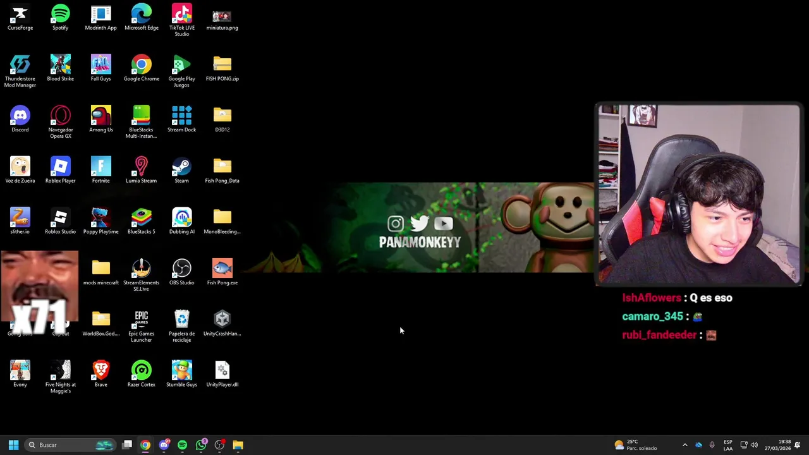The height and width of the screenshot is (455, 809).
Task: Click Thunderstore Mod Manager icon
Action: pyautogui.click(x=20, y=71)
